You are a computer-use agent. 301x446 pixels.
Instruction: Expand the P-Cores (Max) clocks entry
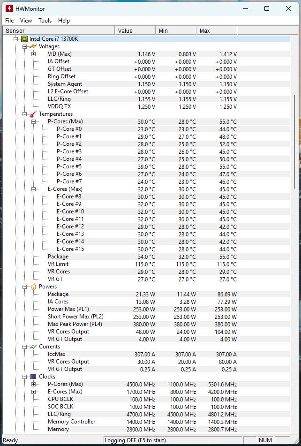(x=34, y=384)
